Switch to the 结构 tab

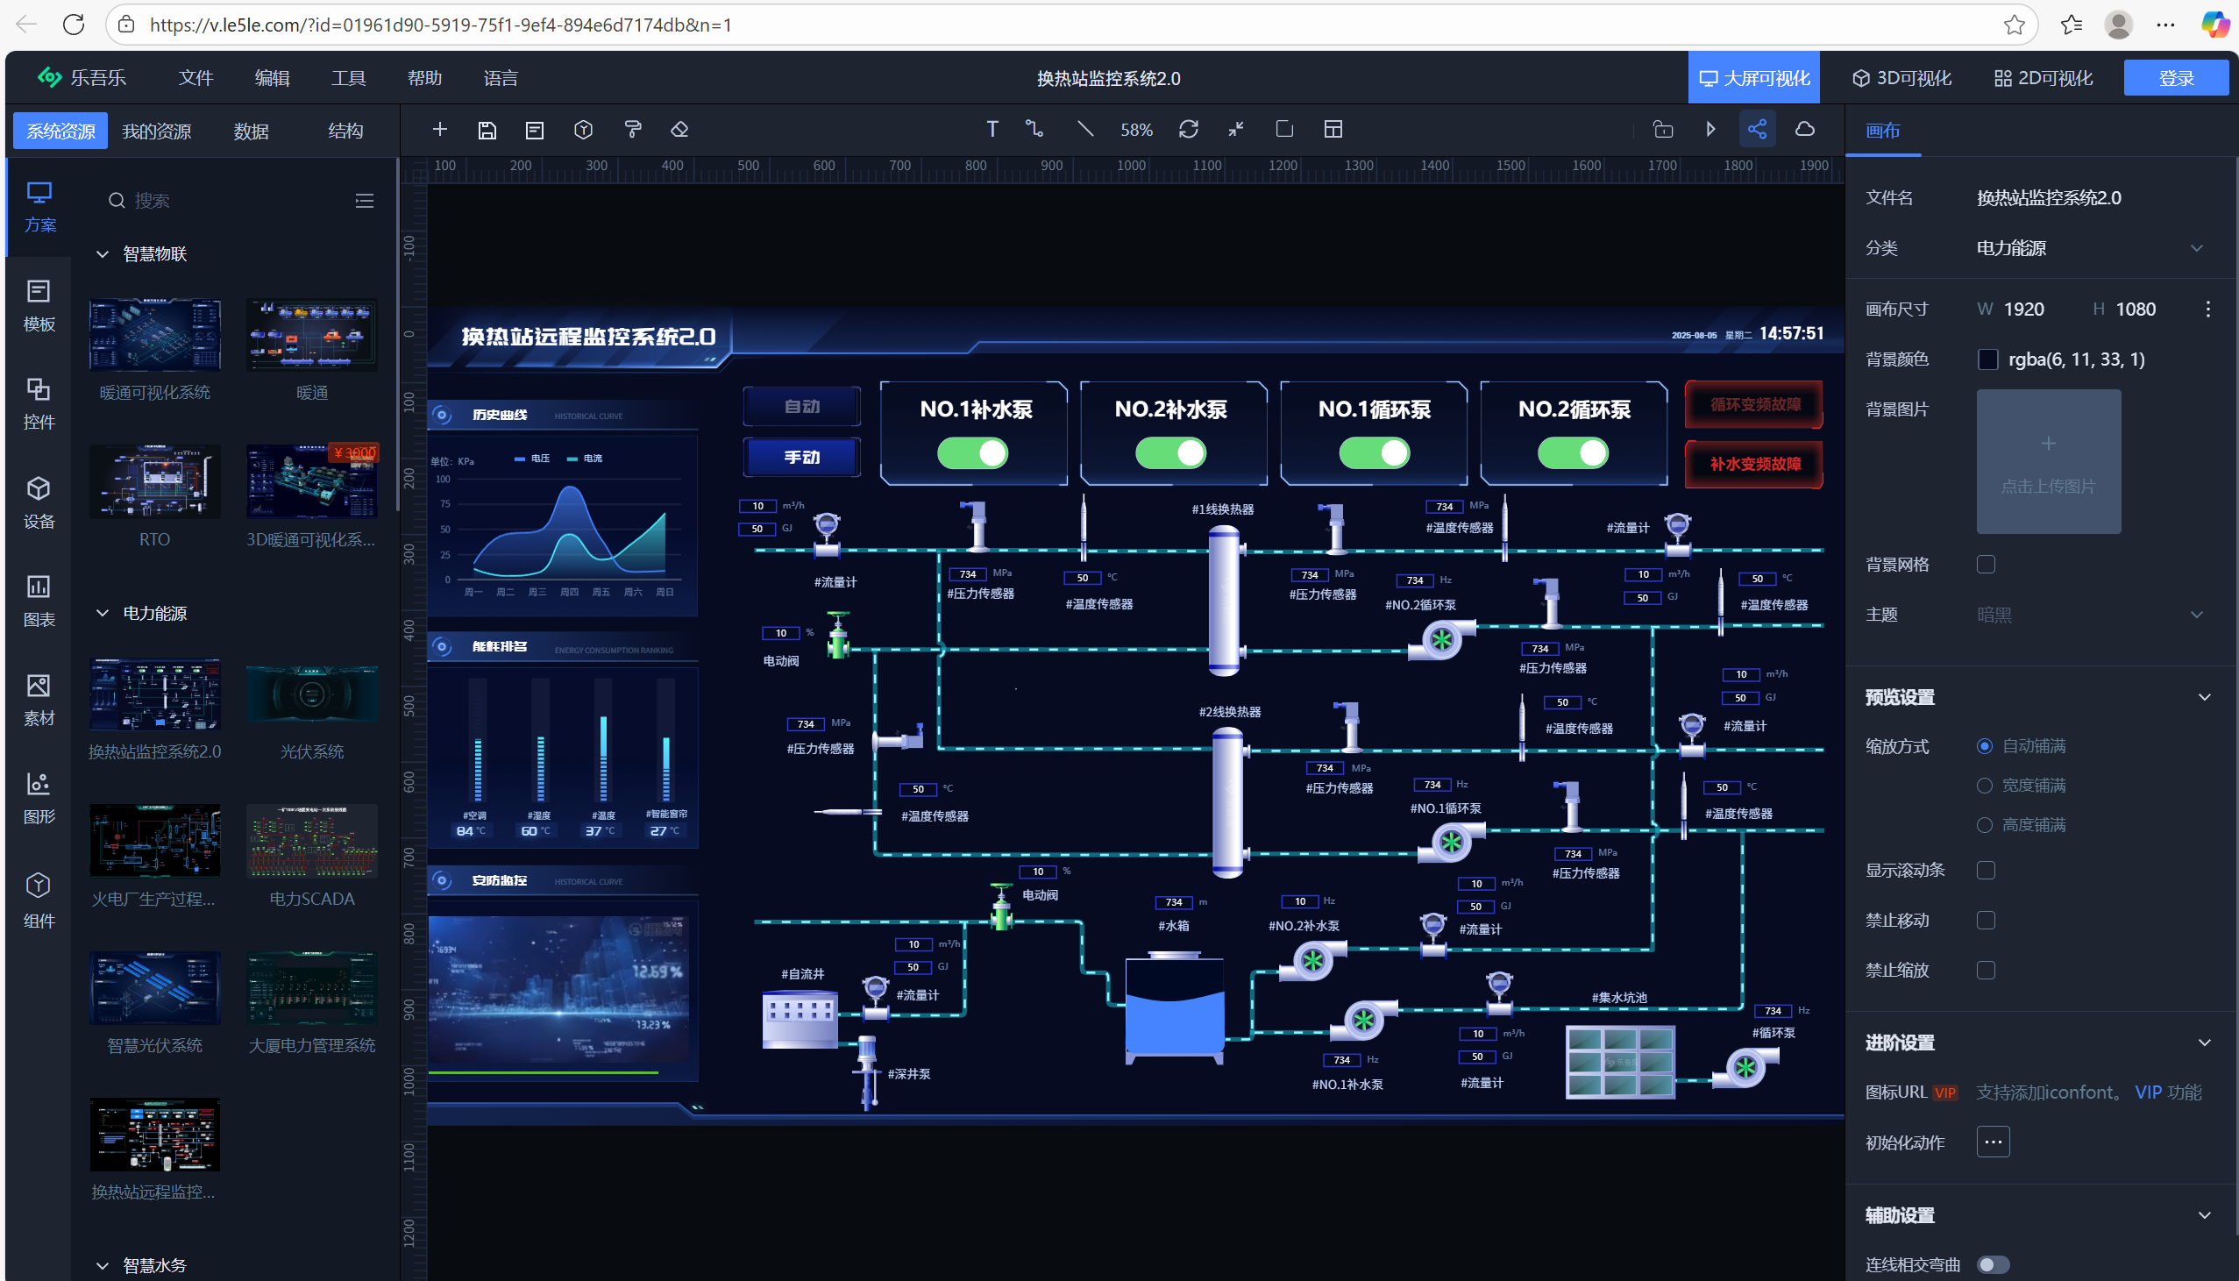[x=345, y=132]
